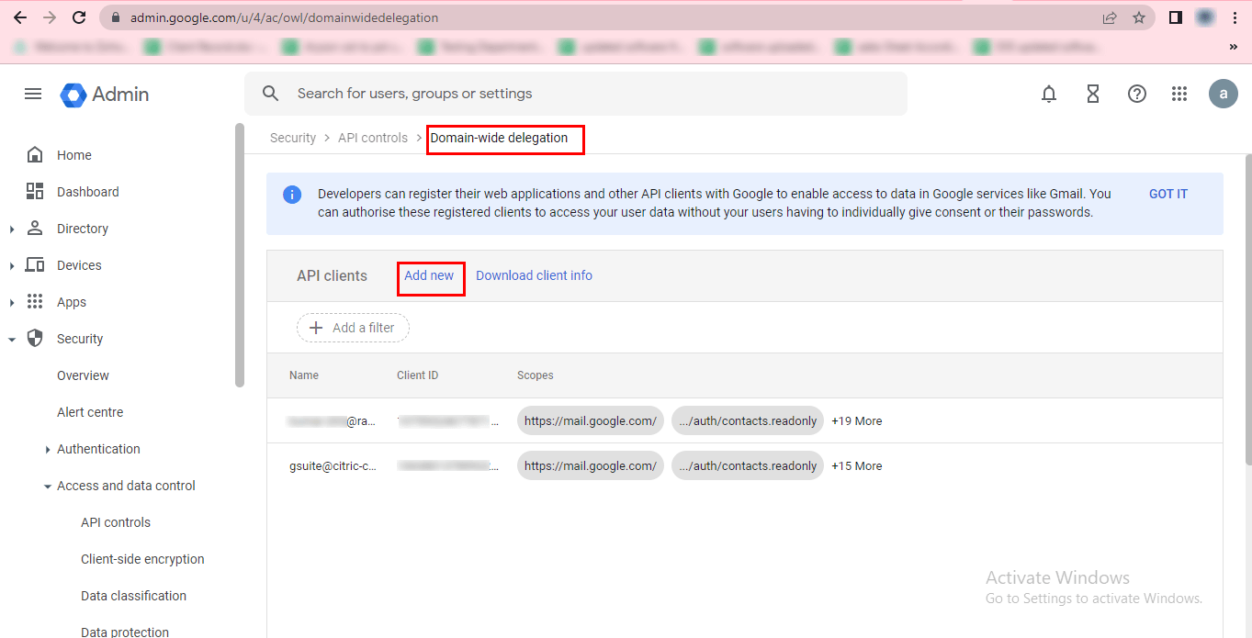Expand the Apps section
The image size is (1252, 638).
(x=12, y=302)
